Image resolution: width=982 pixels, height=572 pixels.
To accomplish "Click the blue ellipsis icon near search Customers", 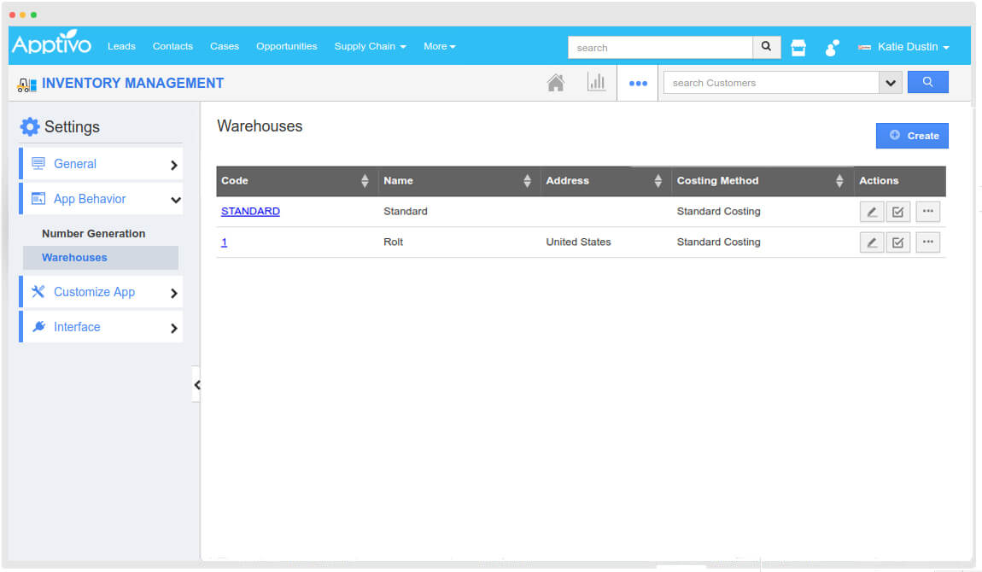I will tap(638, 83).
